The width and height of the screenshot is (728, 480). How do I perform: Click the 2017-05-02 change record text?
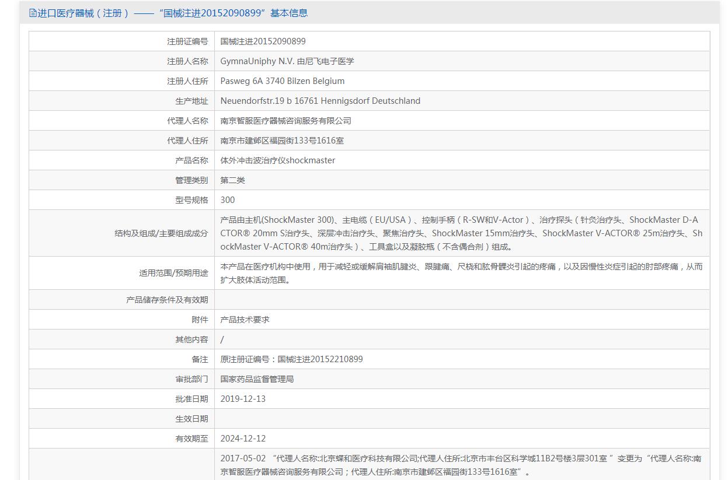point(461,465)
